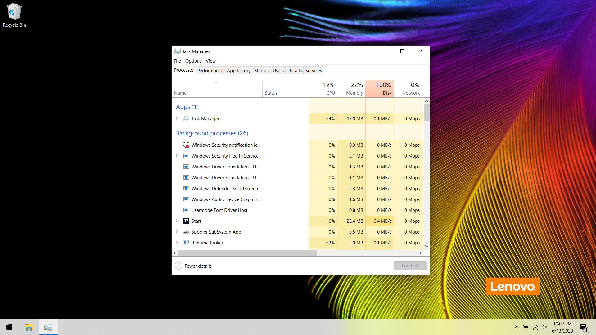Select the Windows Audio Device Graph row
This screenshot has height=335, width=596.
(297, 199)
